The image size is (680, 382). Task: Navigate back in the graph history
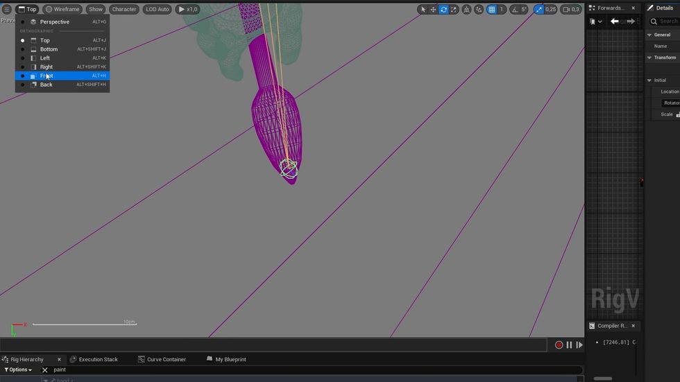pyautogui.click(x=615, y=21)
